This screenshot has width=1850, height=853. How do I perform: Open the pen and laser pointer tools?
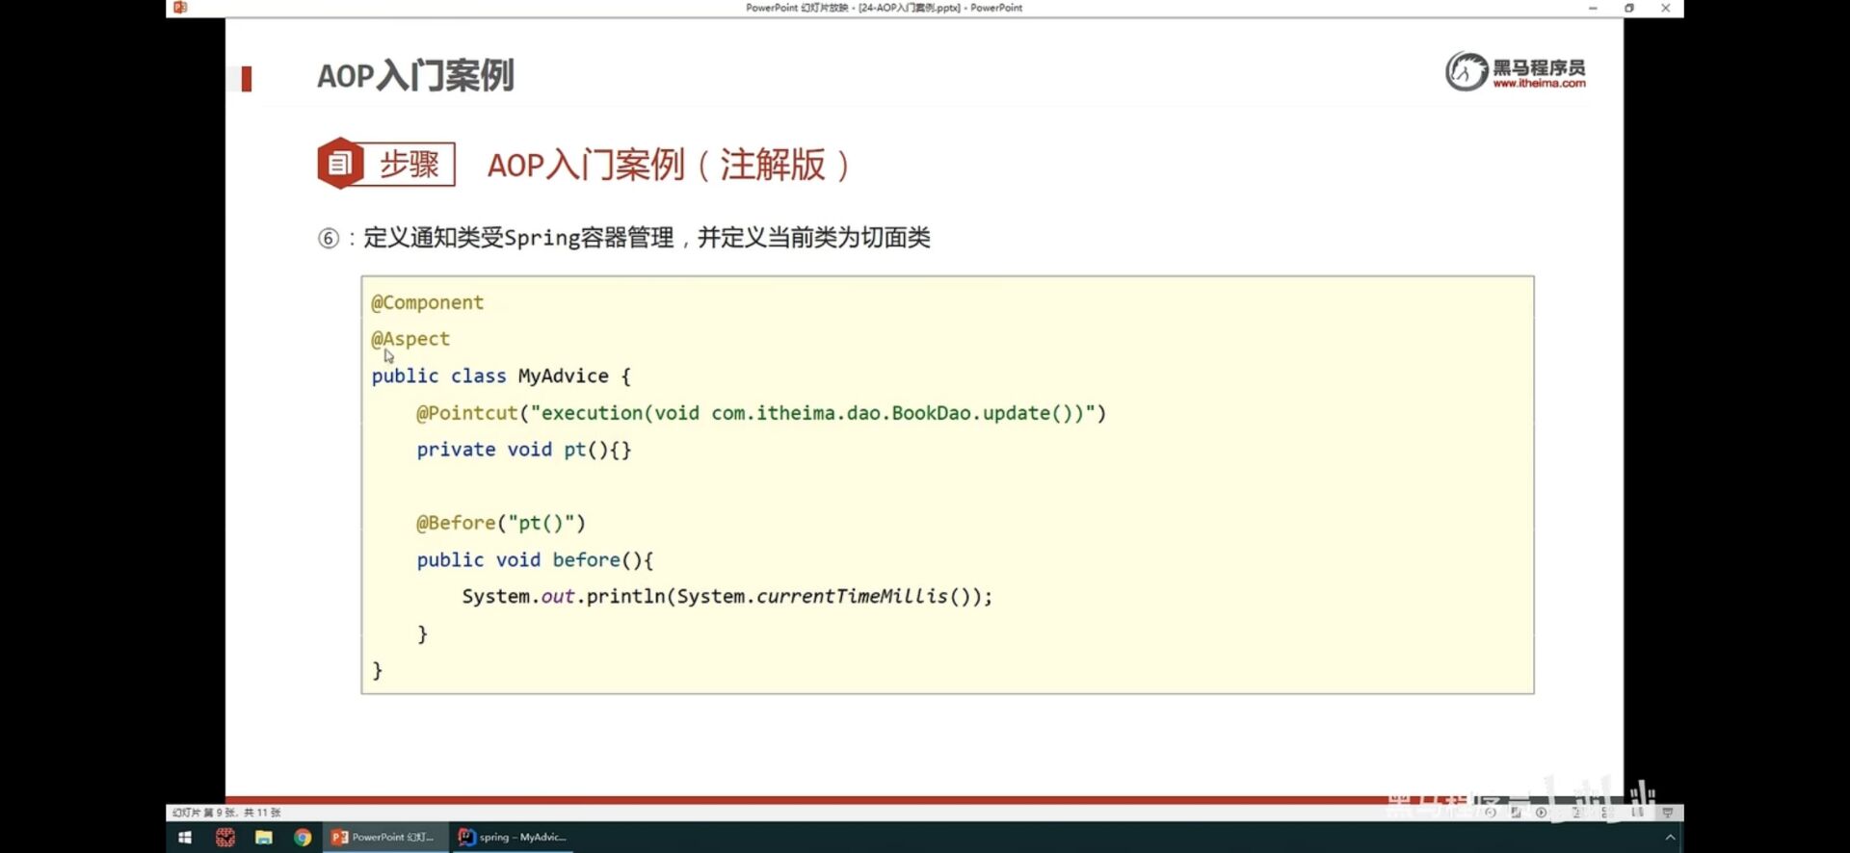coord(1516,813)
